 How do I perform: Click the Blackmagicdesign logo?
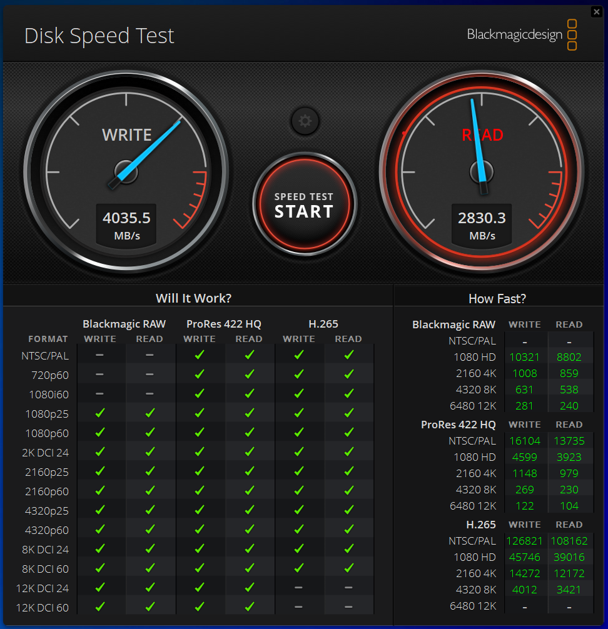521,35
